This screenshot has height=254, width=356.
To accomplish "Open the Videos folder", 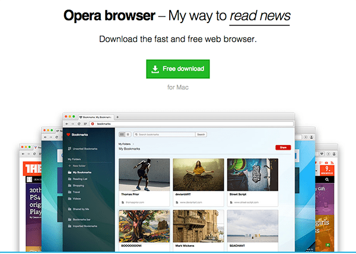I will (x=75, y=198).
